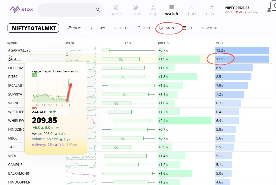The image size is (276, 185).
Task: Select the VEDL symbol
Action: coord(12,156)
